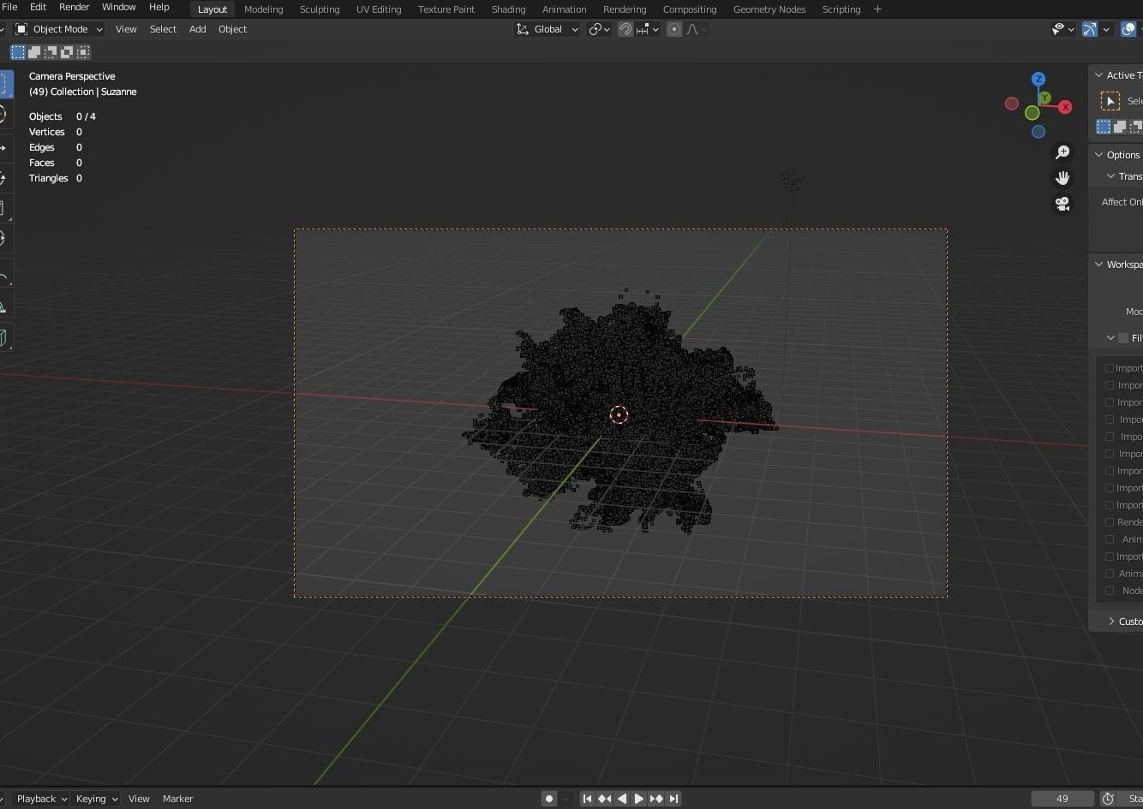Open the transform orientation dropdown showing Global
Screen dimensions: 1143x809
coord(548,29)
